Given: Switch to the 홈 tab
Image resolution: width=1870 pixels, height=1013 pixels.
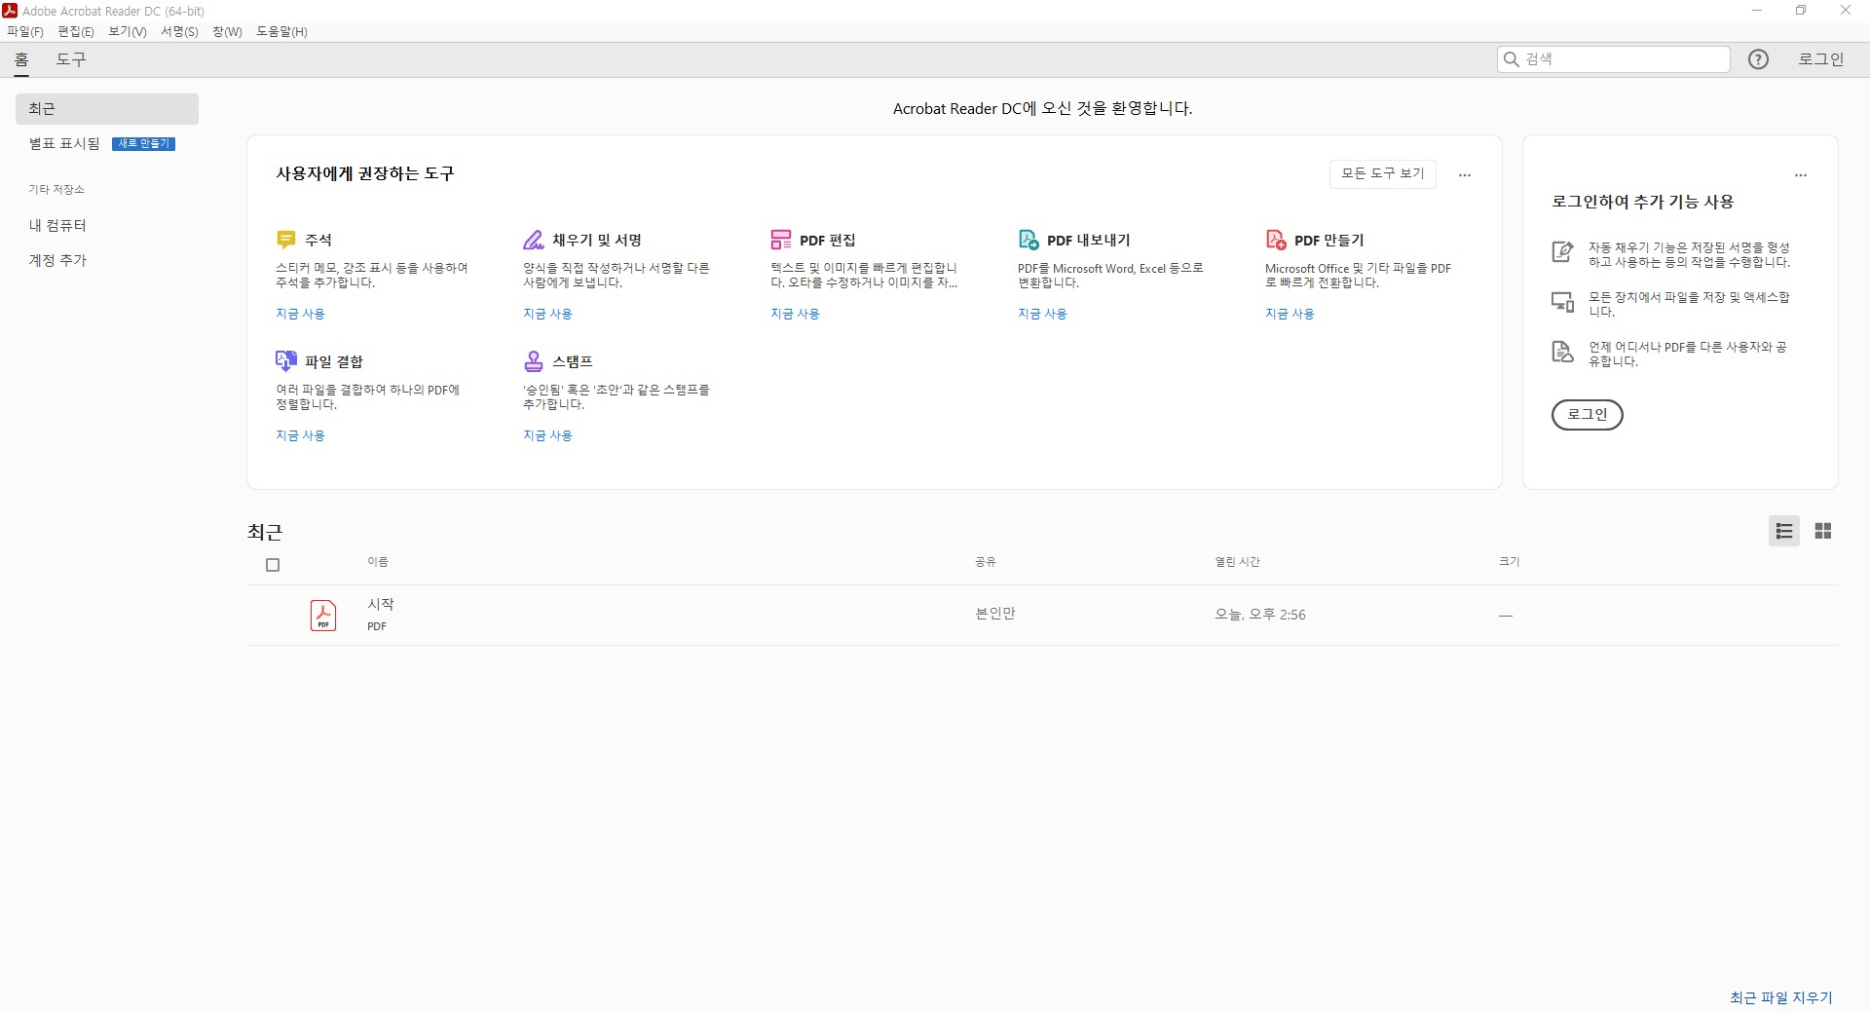Looking at the screenshot, I should pyautogui.click(x=21, y=59).
